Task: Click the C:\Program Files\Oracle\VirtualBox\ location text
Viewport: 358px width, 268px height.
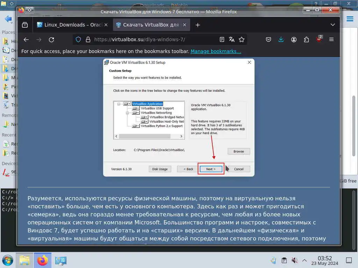Action: tap(159, 150)
